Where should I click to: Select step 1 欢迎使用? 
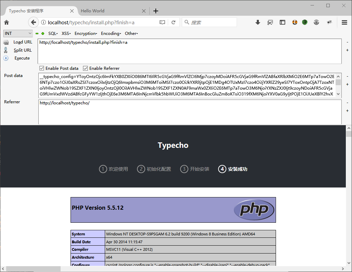point(113,169)
